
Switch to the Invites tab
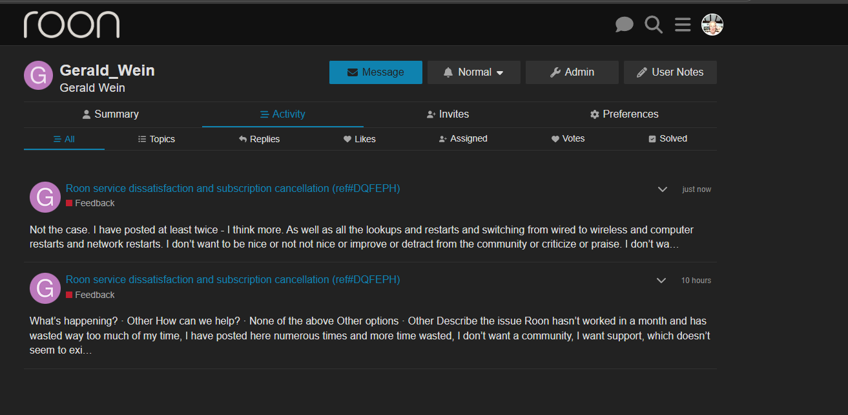448,114
